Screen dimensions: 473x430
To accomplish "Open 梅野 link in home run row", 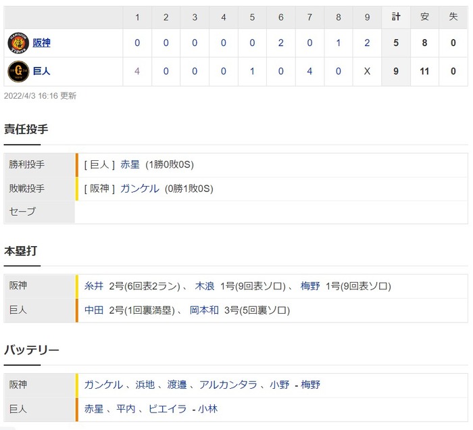I will [x=309, y=286].
